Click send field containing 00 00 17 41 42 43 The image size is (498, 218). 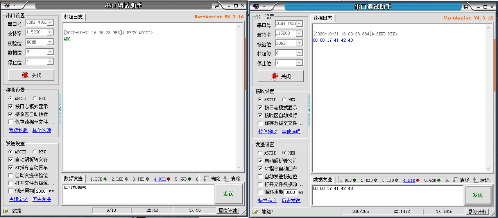click(x=387, y=195)
